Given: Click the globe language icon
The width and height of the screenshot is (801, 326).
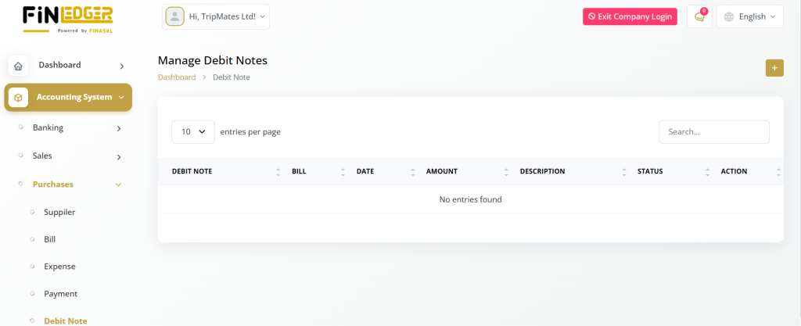Looking at the screenshot, I should point(729,16).
